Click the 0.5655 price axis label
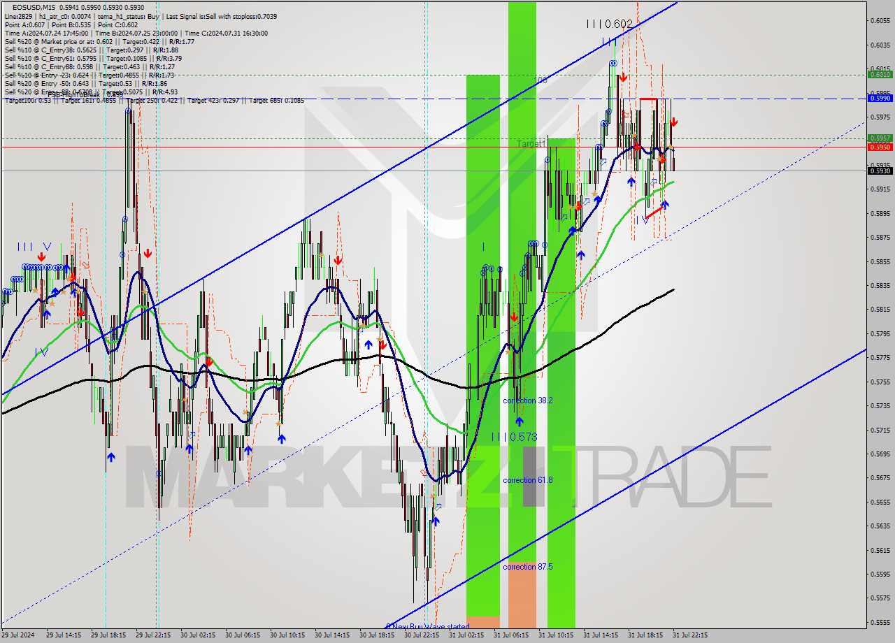 tap(880, 502)
